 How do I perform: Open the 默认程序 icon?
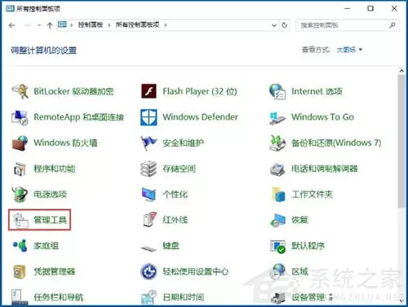(277, 246)
